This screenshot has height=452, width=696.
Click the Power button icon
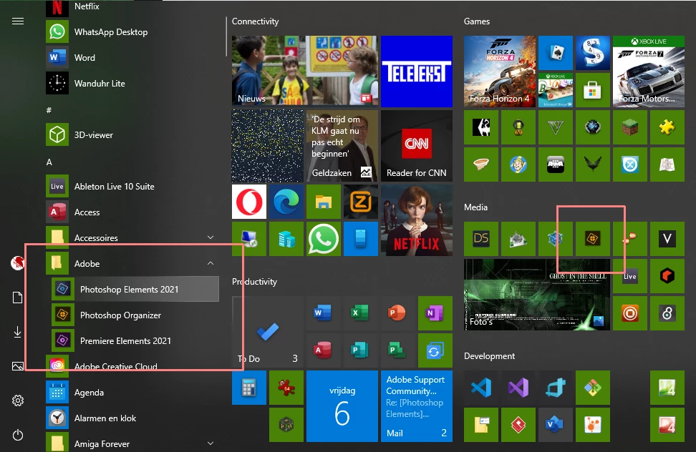click(x=18, y=435)
